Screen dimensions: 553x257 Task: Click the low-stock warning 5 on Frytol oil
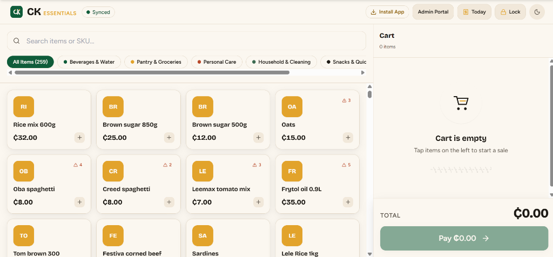[x=346, y=165]
